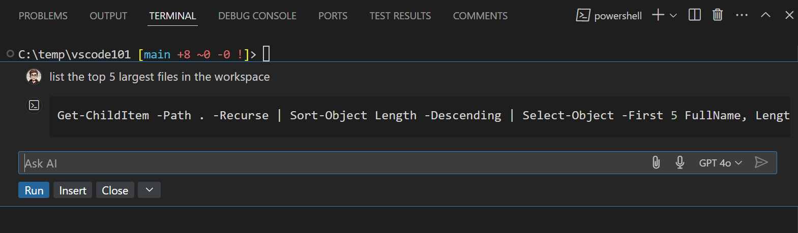The image size is (798, 233).
Task: Kill terminal with the trash icon
Action: 717,15
